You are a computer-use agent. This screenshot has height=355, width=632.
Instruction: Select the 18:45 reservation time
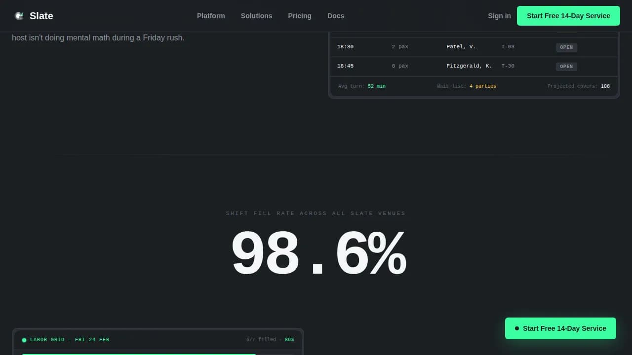pyautogui.click(x=345, y=66)
